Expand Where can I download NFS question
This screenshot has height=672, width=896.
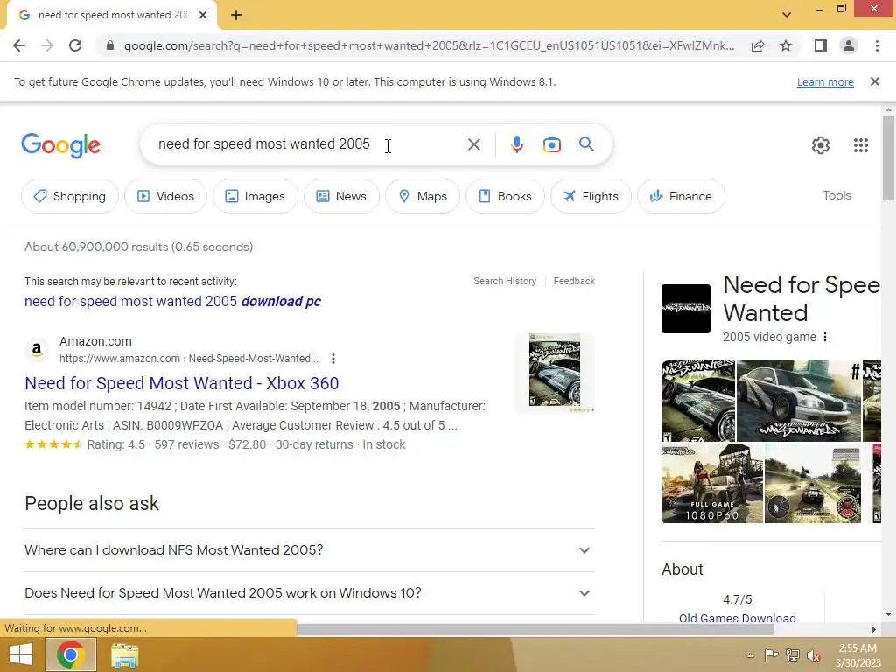(x=309, y=550)
